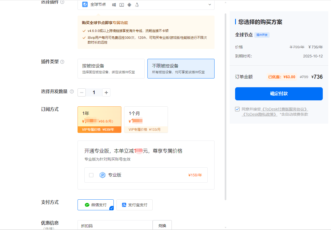The width and height of the screenshot is (331, 230).
Task: Click the ¥158/年 price text
Action: [195, 175]
